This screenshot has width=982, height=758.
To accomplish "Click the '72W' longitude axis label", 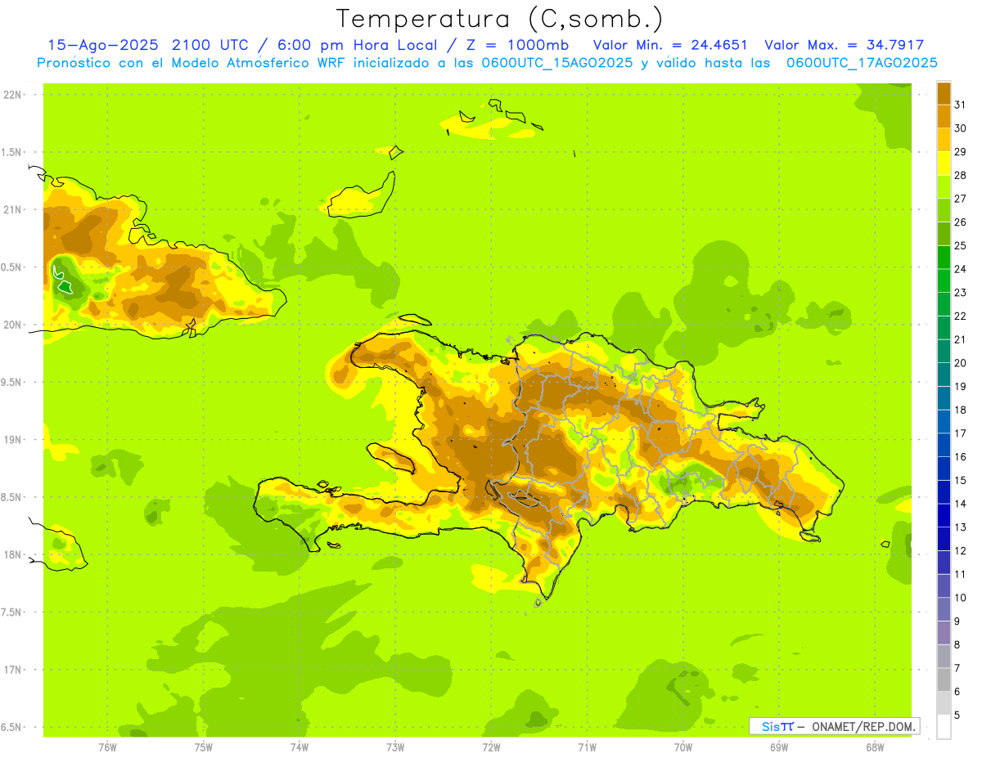I will click(x=491, y=746).
